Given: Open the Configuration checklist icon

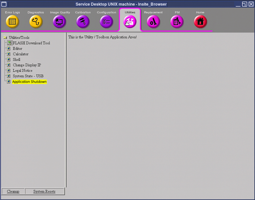Looking at the screenshot, I should point(106,22).
